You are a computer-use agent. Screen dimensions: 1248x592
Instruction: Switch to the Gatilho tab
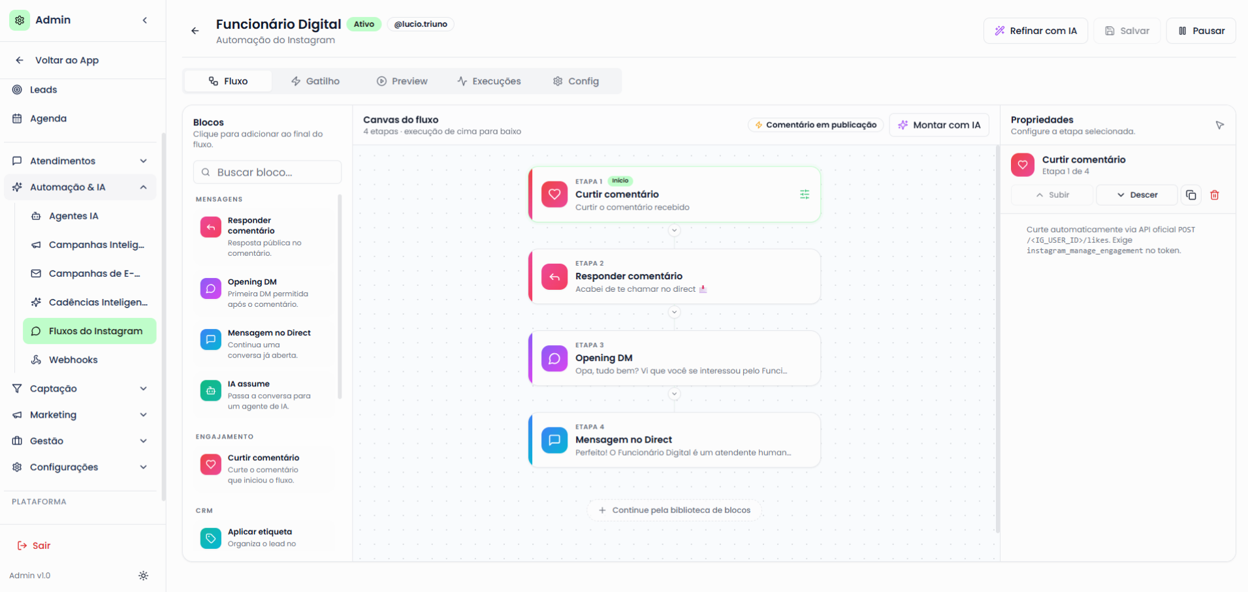click(x=315, y=81)
